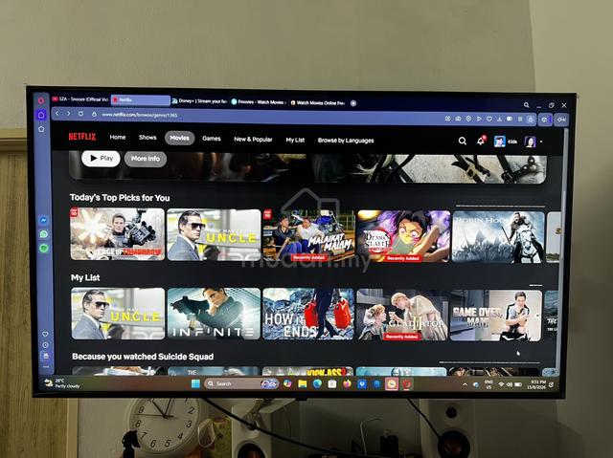
Task: Open Game Over, Man! thumbnail
Action: (496, 316)
